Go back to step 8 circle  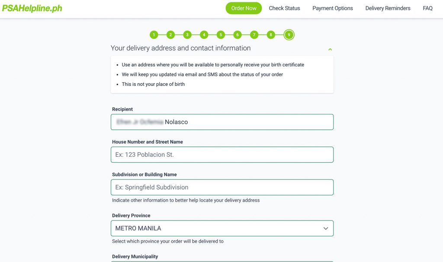pyautogui.click(x=271, y=35)
